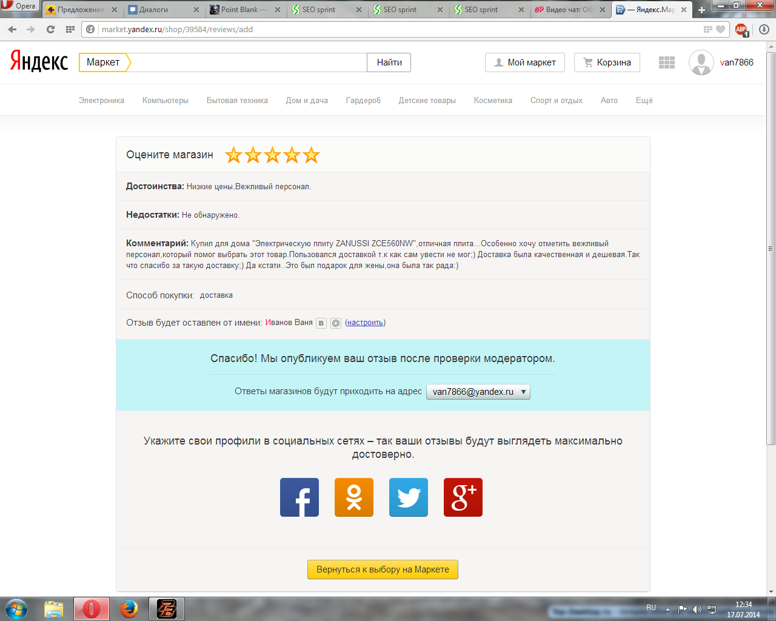
Task: Click the Google Plus profile icon
Action: (x=463, y=497)
